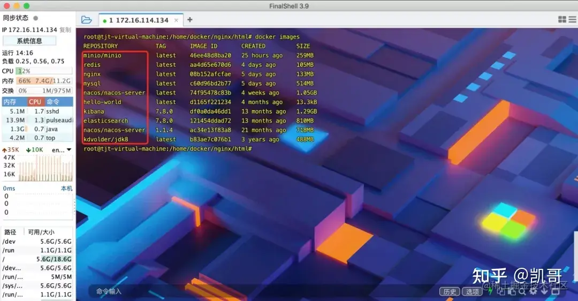
Task: Click the green lightning quick command icon
Action: (491, 291)
